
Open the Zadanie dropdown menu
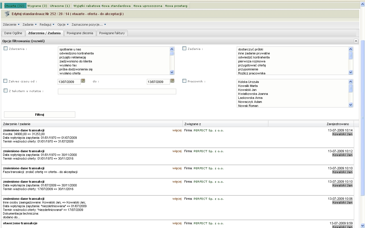(30, 25)
